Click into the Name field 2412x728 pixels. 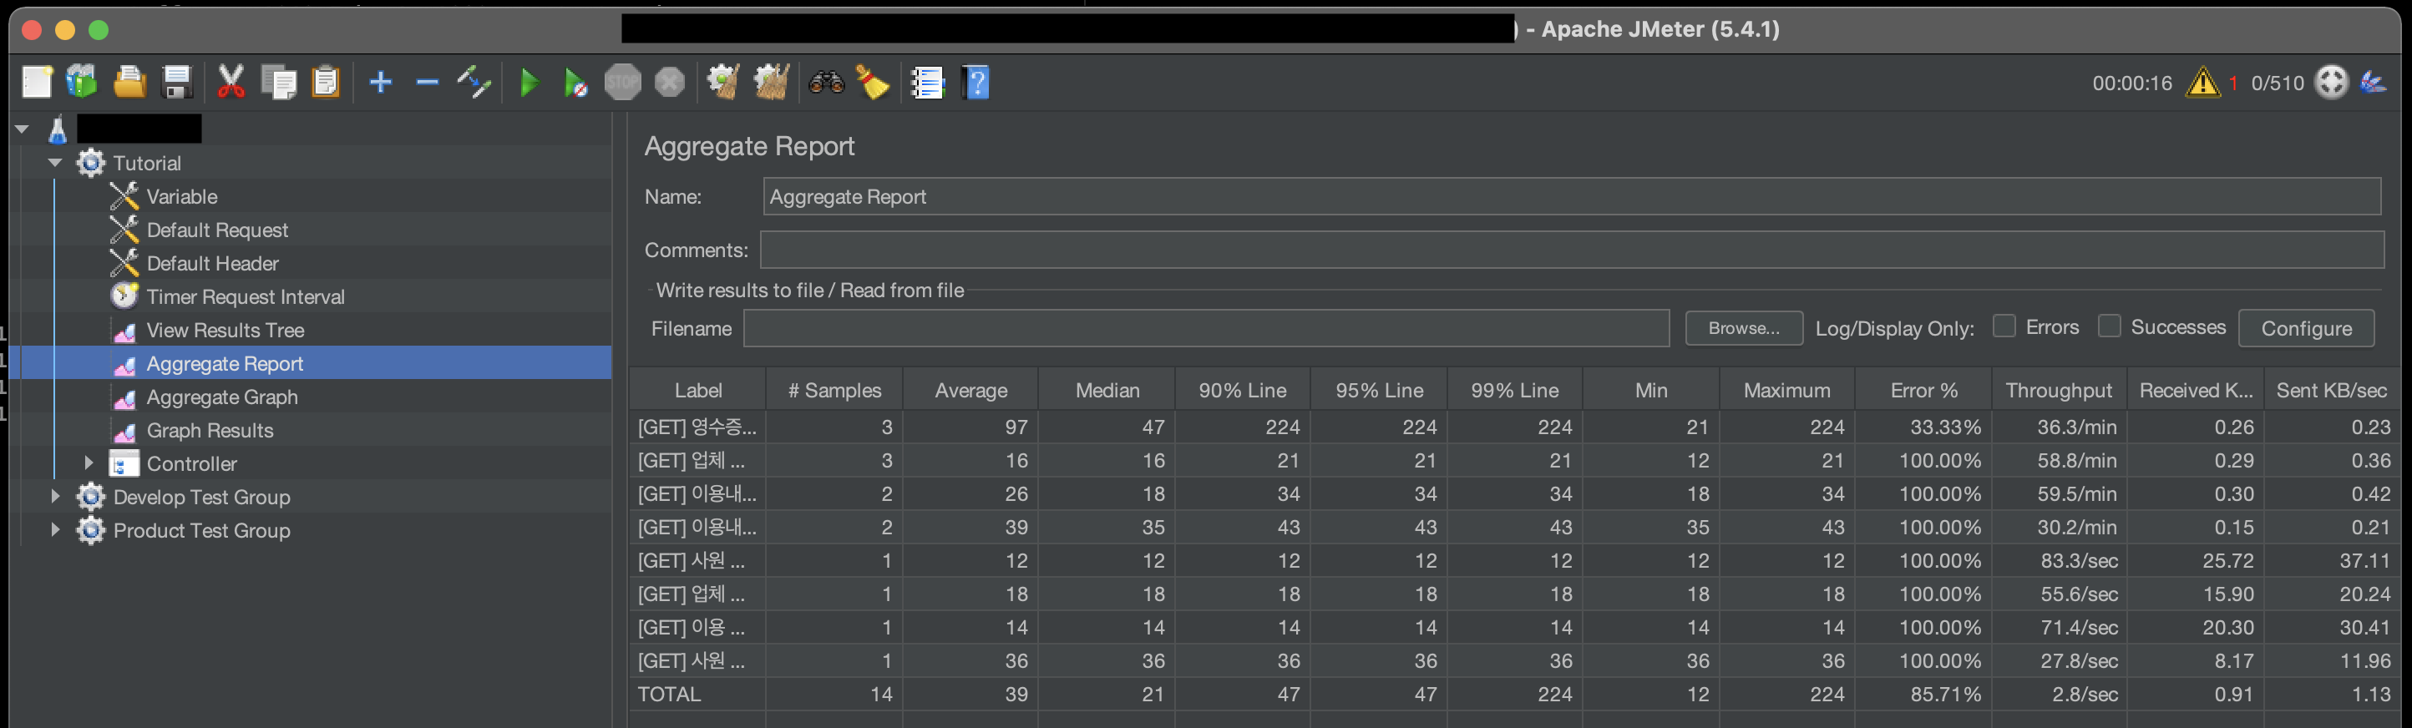1571,196
